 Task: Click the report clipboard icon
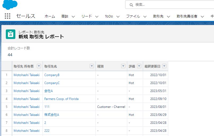click(11, 34)
